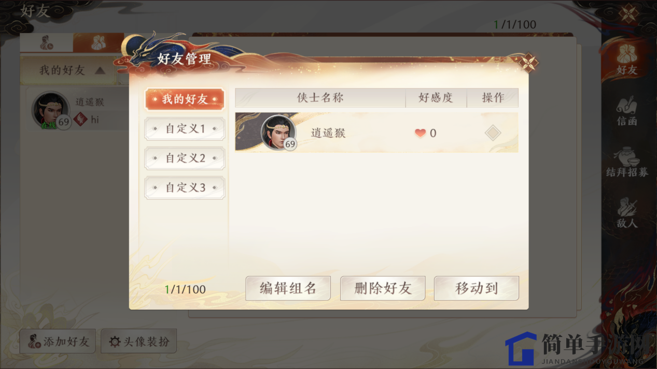Viewport: 657px width, 369px height.
Task: Open the 移动到 move-to menu
Action: click(477, 288)
